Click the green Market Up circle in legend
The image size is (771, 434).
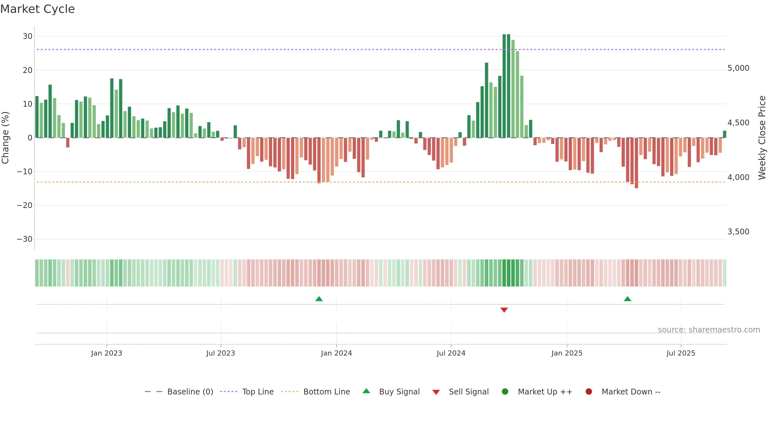[505, 392]
